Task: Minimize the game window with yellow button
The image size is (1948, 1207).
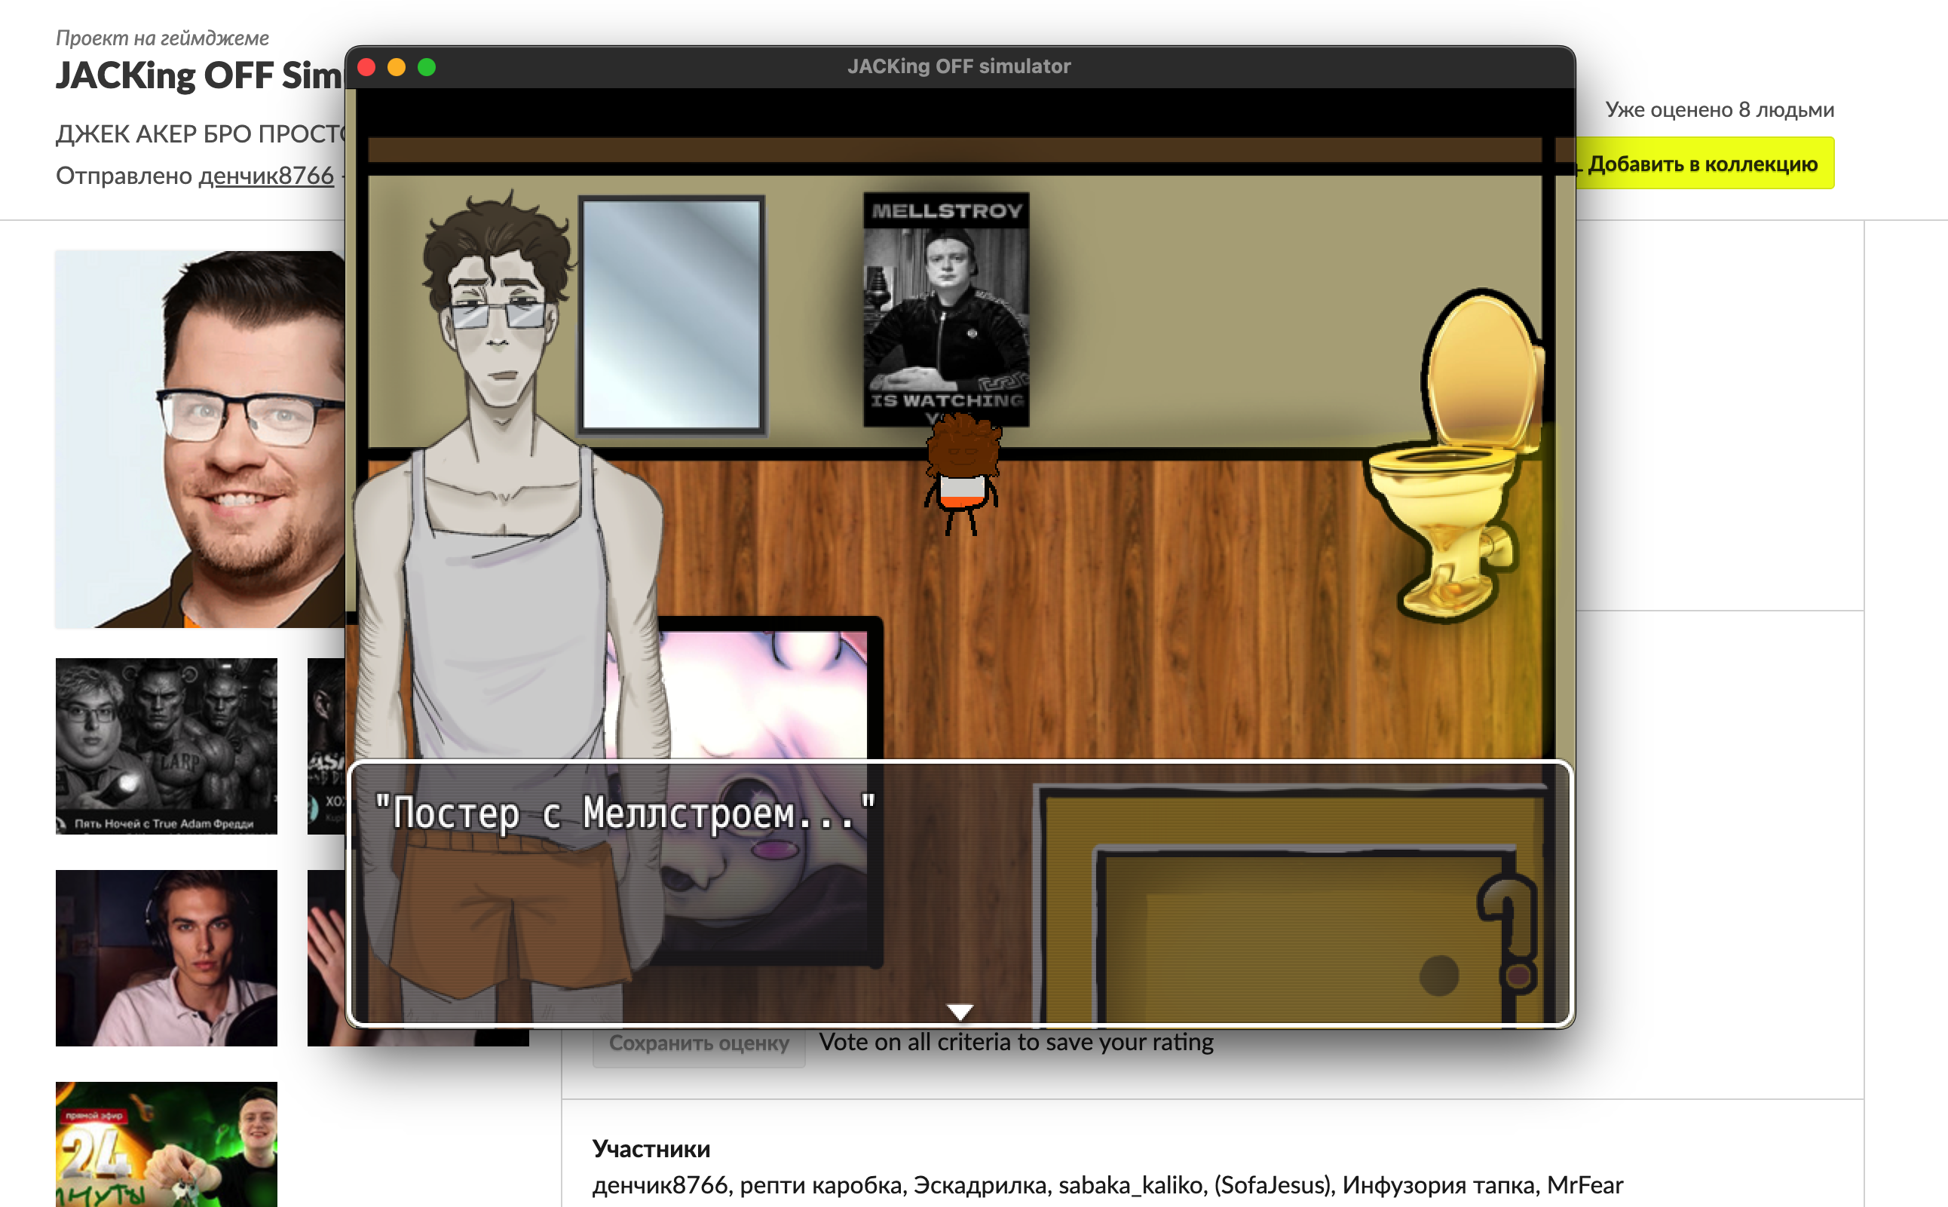Action: 397,67
